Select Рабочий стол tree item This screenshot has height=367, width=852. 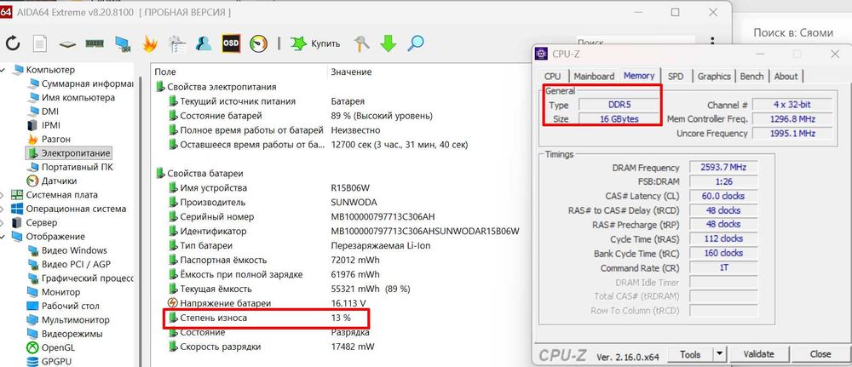64,307
